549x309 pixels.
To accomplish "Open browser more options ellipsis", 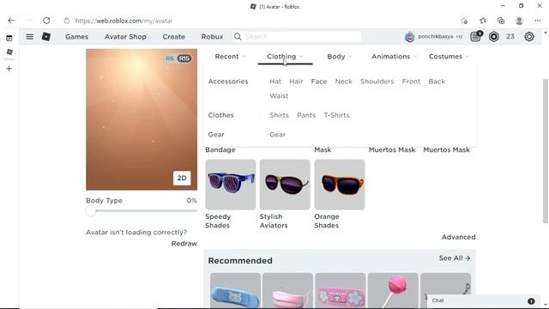I will click(x=538, y=21).
